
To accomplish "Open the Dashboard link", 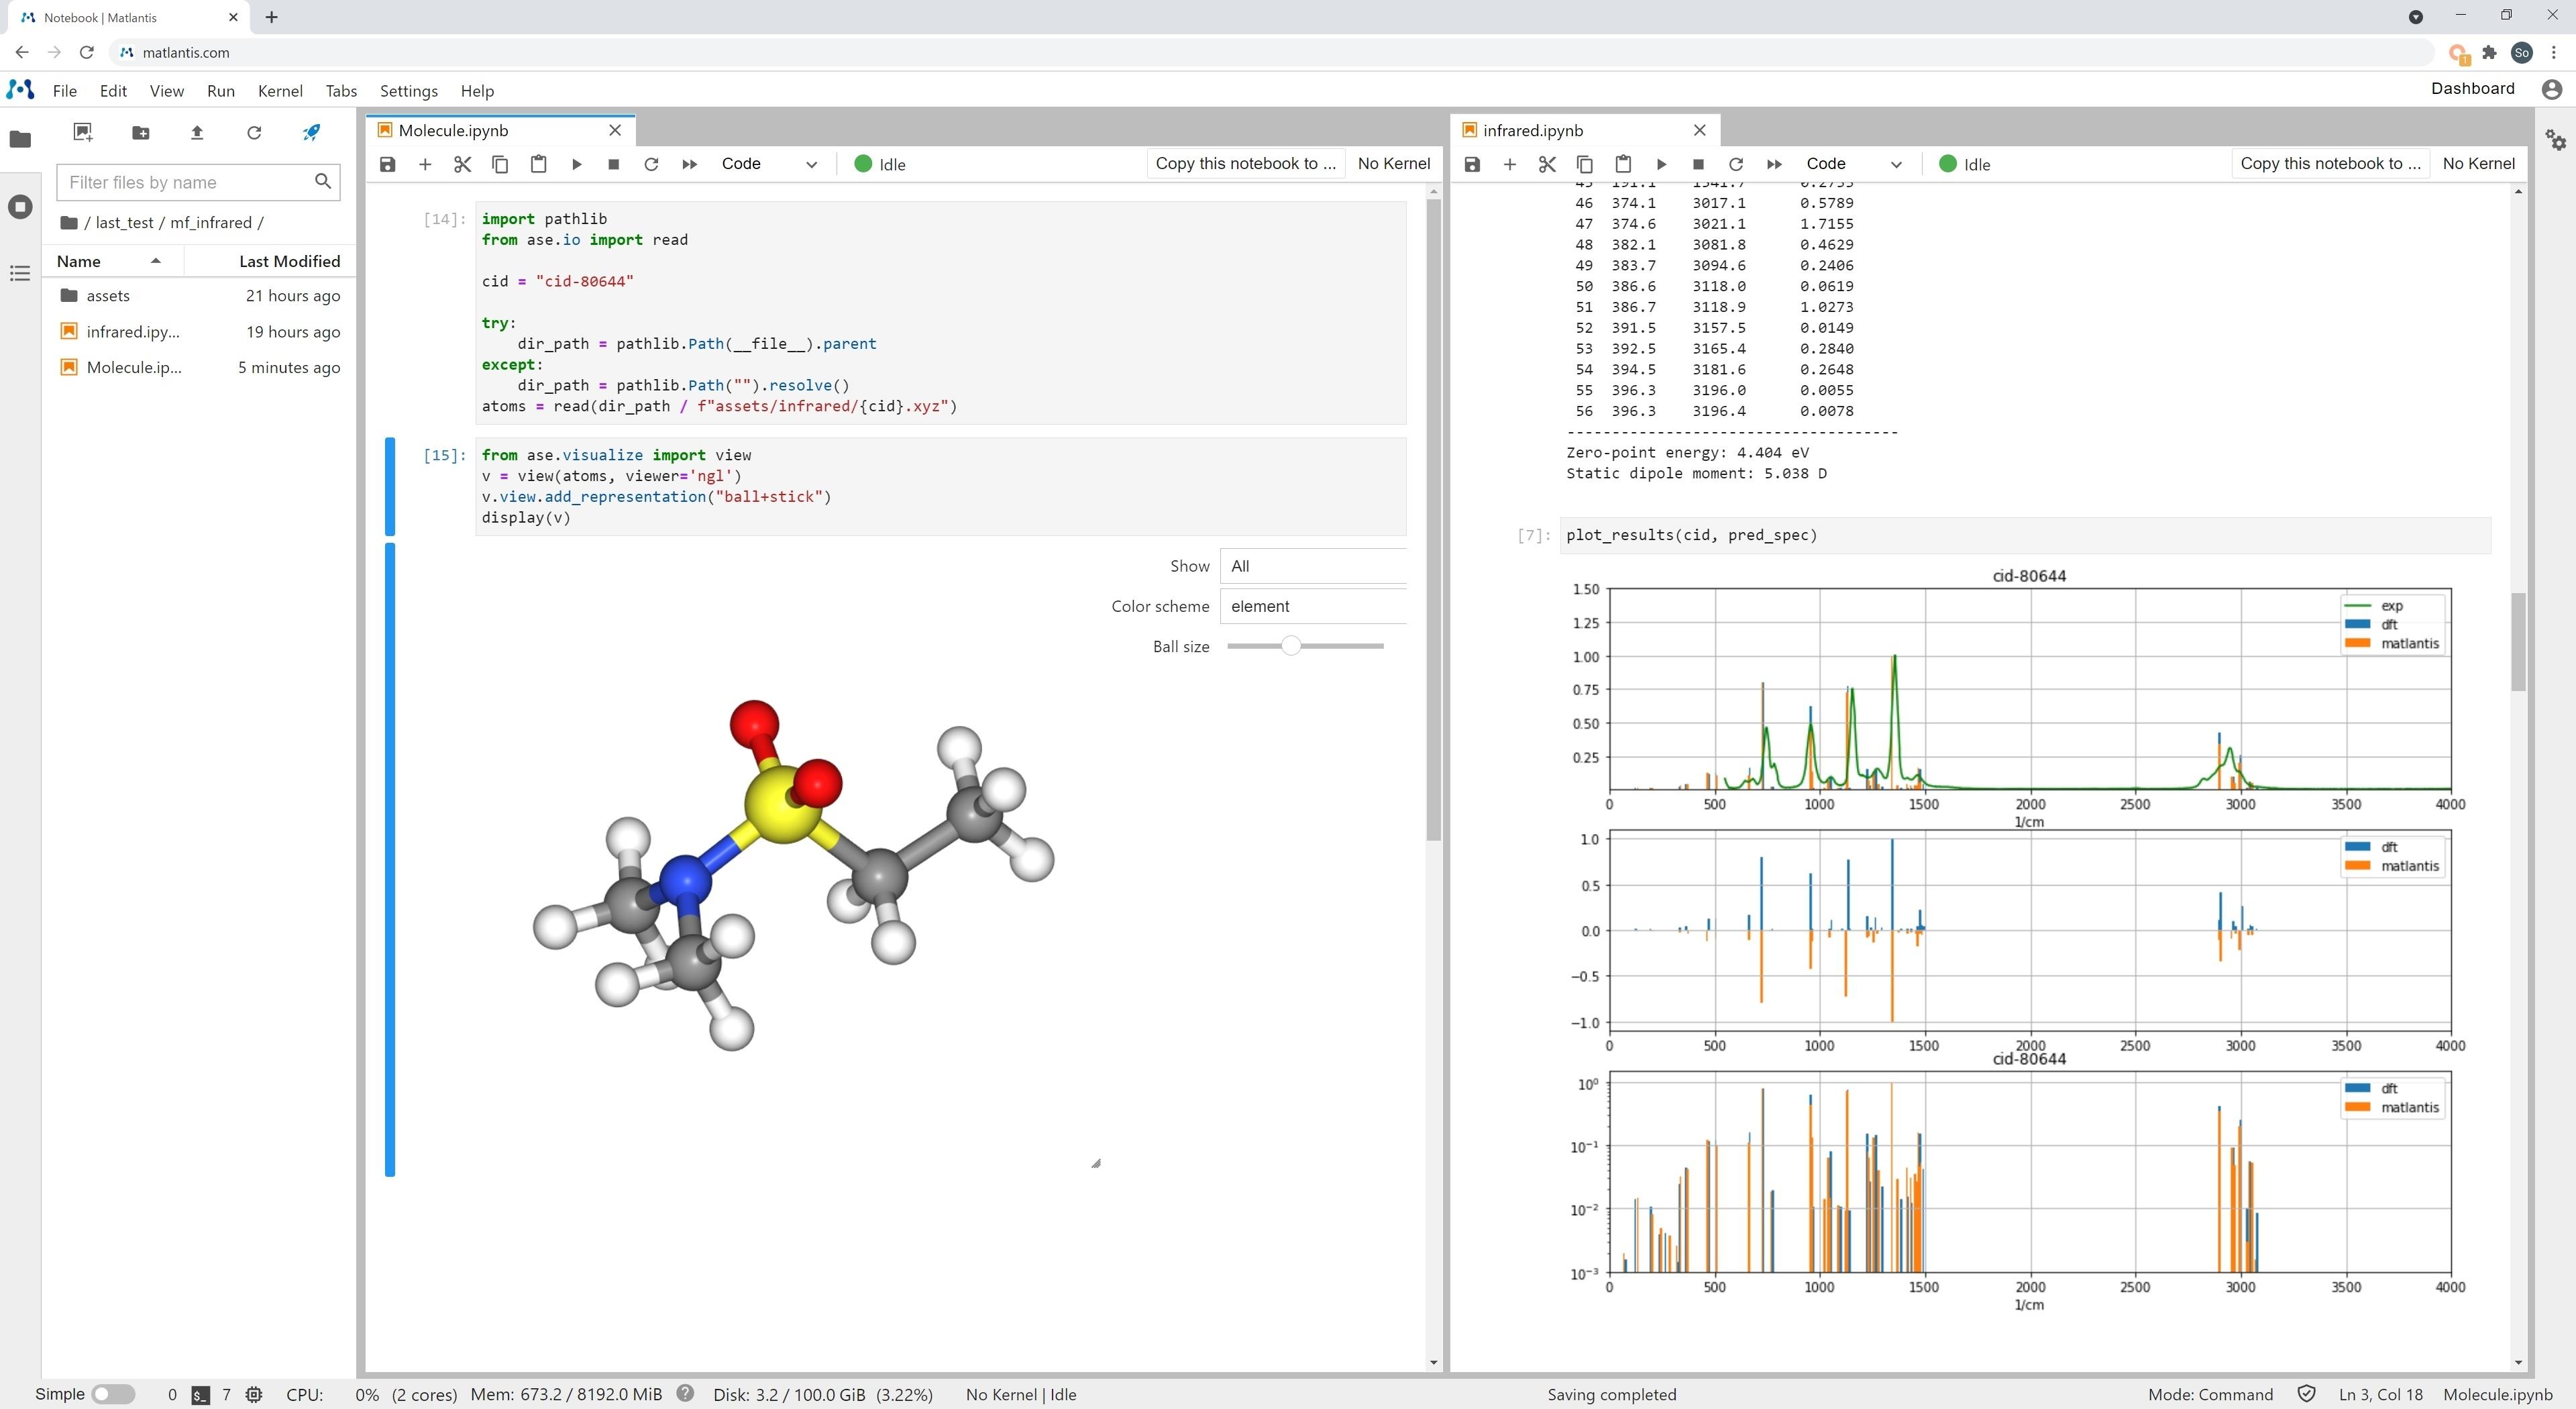I will pos(2472,88).
